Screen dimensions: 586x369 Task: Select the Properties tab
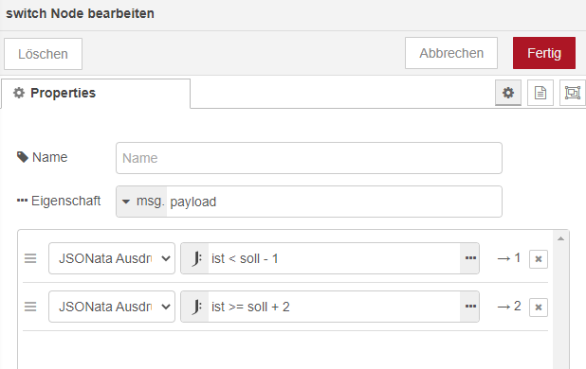coord(96,93)
